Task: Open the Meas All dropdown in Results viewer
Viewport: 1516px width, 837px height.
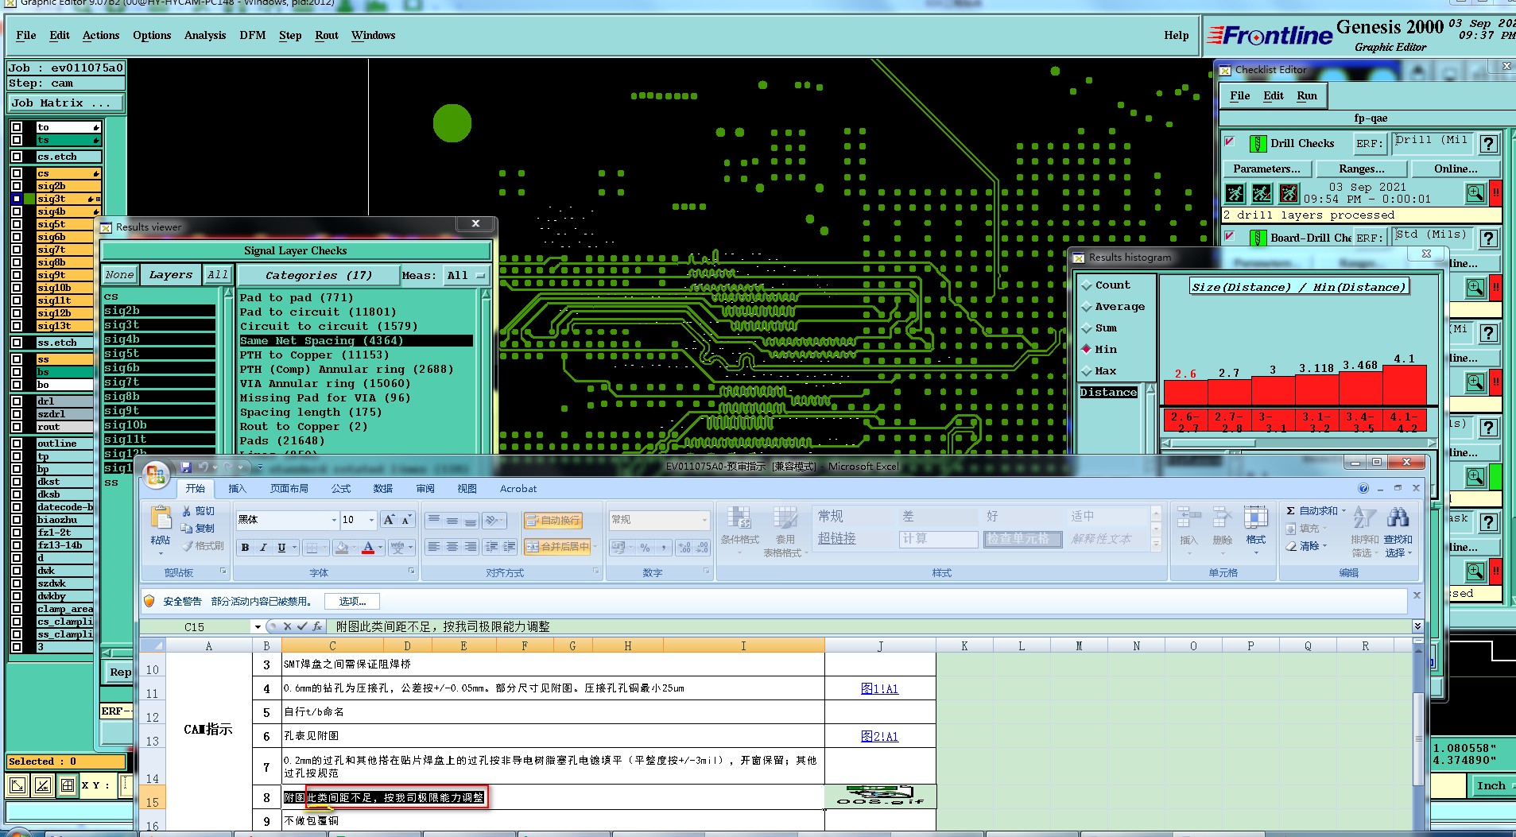Action: pyautogui.click(x=465, y=276)
